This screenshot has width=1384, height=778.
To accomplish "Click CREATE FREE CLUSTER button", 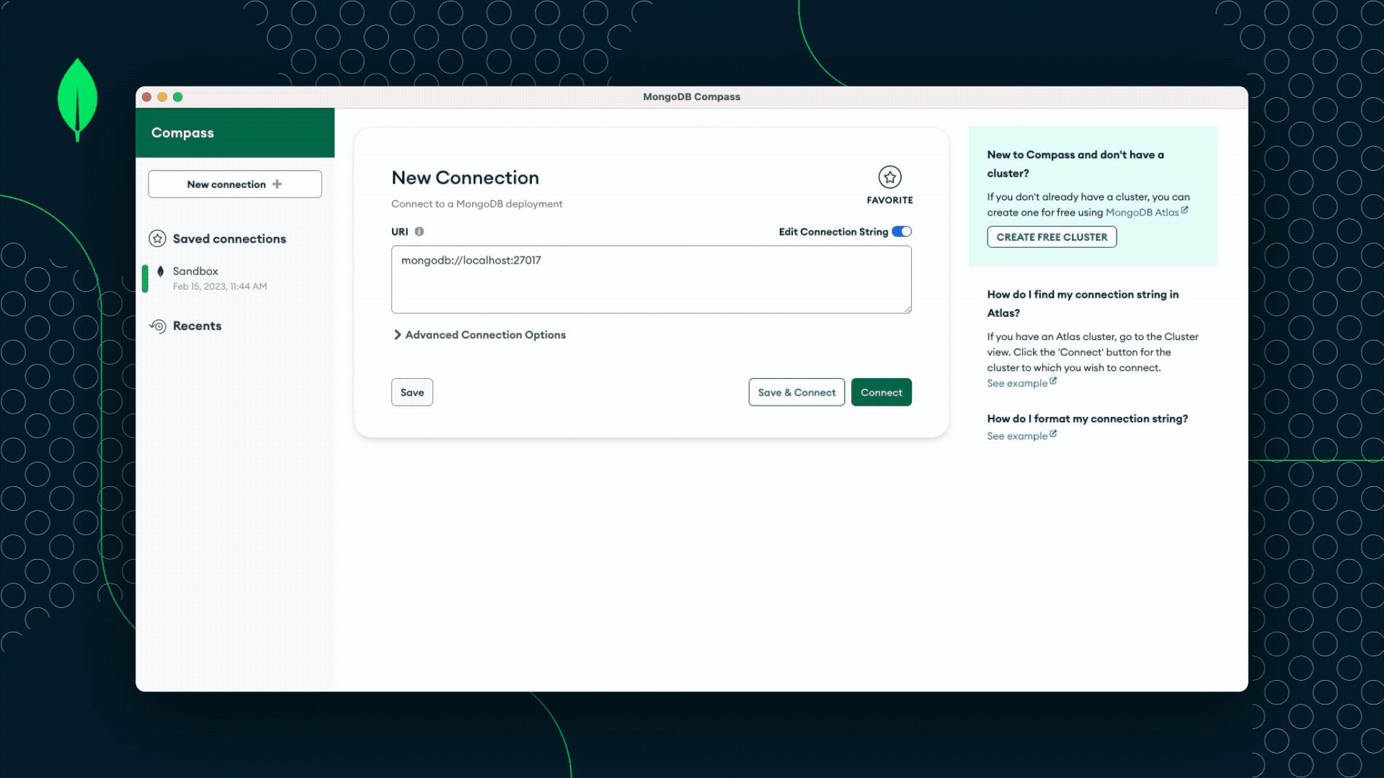I will 1052,237.
